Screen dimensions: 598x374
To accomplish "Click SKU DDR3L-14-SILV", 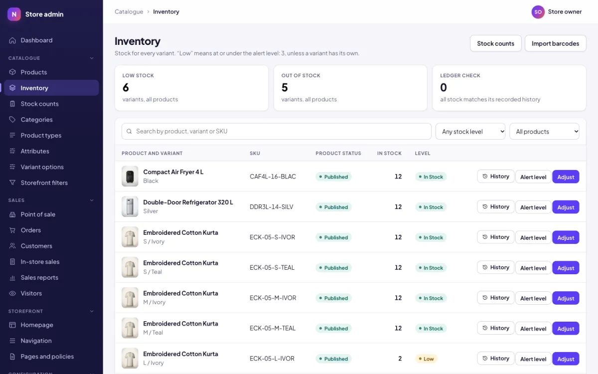I will click(272, 207).
